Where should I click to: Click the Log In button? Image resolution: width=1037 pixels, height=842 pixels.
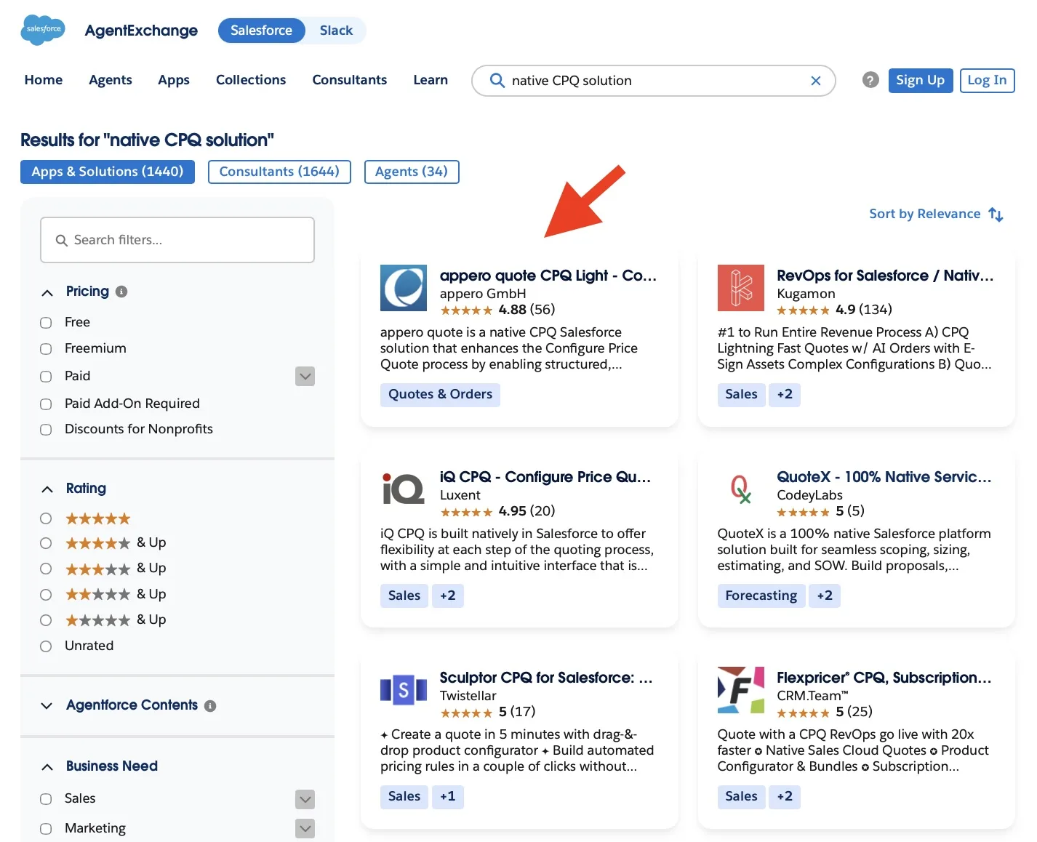(x=987, y=80)
